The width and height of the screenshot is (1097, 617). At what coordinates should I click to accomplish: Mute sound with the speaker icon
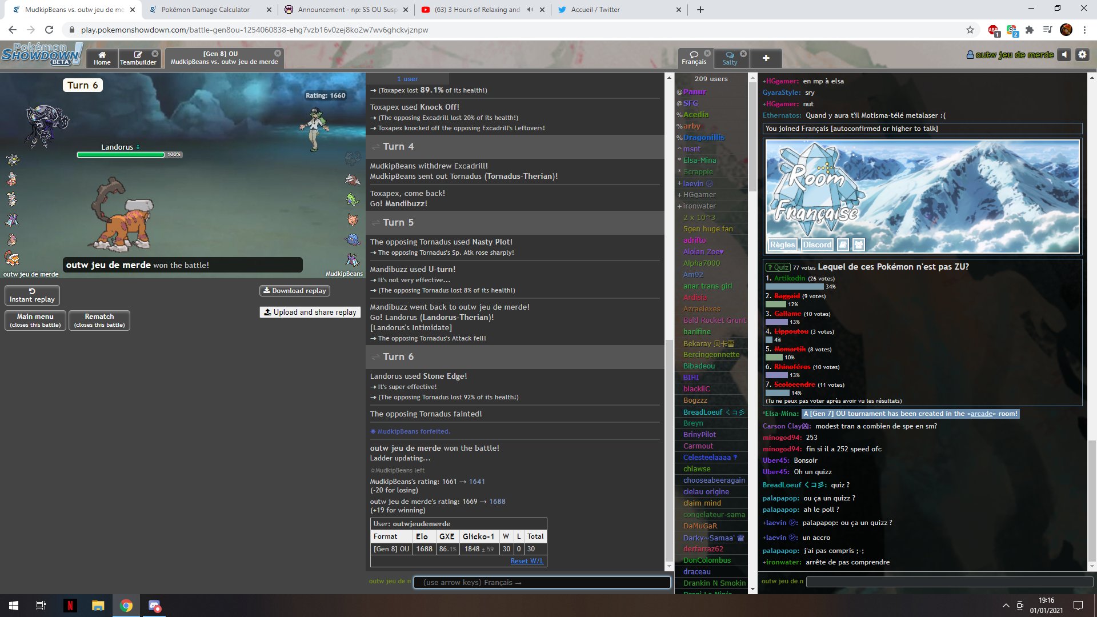pyautogui.click(x=1064, y=55)
